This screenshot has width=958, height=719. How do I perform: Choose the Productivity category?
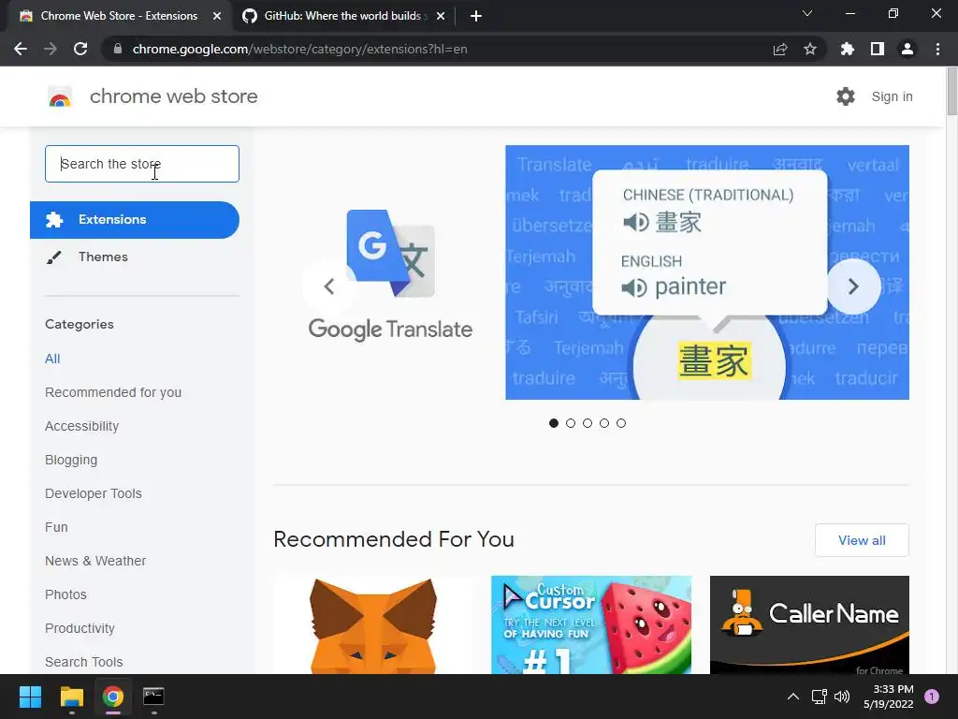tap(80, 628)
